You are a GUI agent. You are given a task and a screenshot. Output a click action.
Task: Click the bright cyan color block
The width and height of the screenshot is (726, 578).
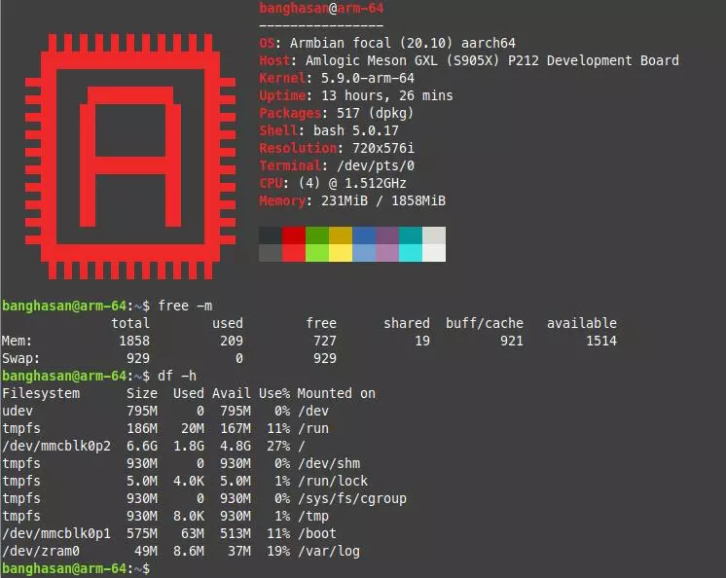(411, 253)
